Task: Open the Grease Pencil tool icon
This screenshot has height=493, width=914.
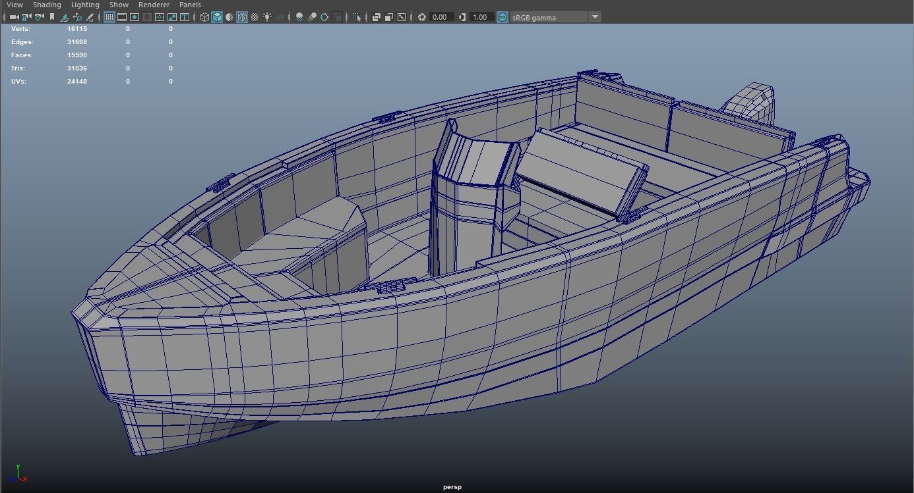Action: [90, 17]
